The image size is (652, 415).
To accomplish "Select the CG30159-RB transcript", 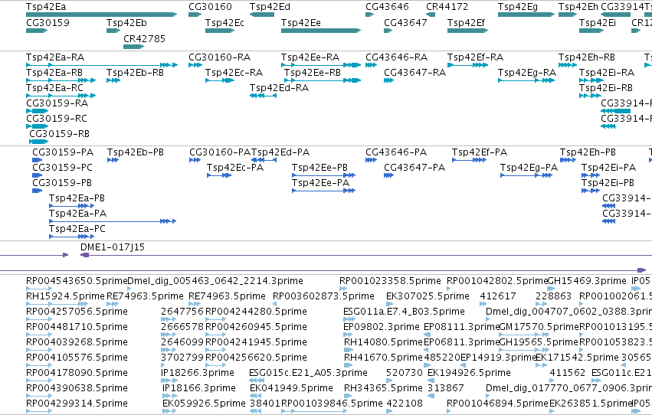I will [x=38, y=142].
